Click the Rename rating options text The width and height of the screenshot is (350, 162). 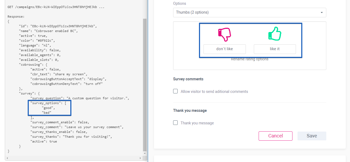coord(250,59)
